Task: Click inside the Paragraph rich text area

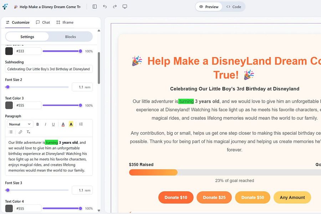Action: [49, 156]
